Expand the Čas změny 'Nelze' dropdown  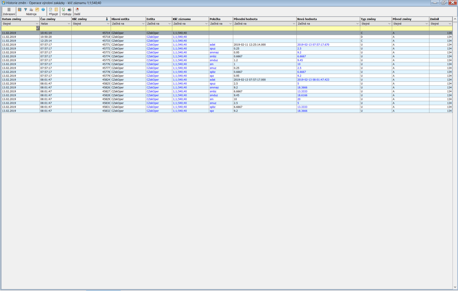click(x=69, y=24)
